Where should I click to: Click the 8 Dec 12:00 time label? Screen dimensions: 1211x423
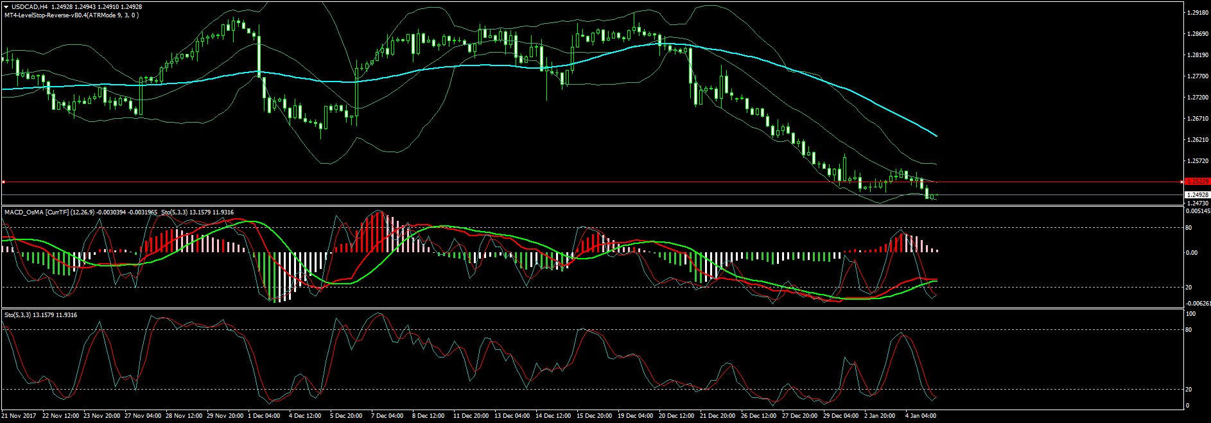(428, 416)
